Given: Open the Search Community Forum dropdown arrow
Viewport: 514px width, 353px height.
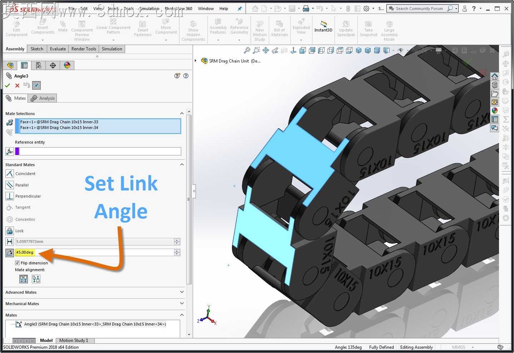Looking at the screenshot, I should (456, 9).
